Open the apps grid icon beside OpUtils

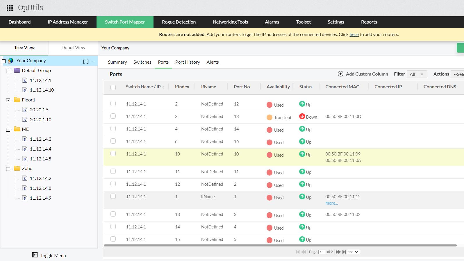coord(10,8)
